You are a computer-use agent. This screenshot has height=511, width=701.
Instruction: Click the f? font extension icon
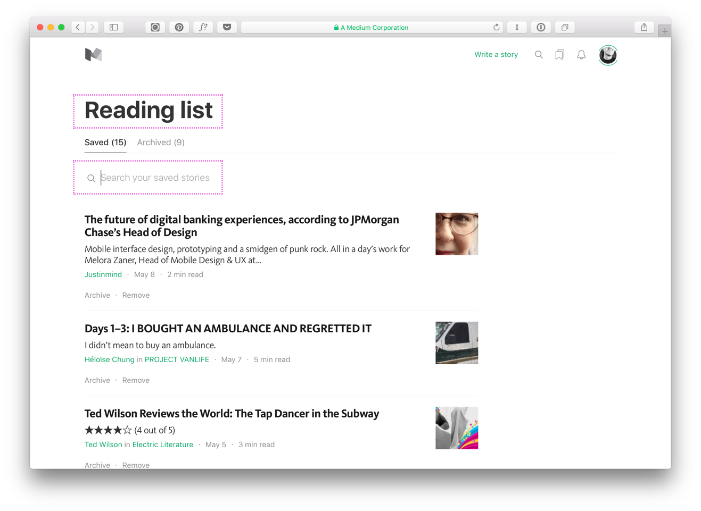click(x=203, y=27)
